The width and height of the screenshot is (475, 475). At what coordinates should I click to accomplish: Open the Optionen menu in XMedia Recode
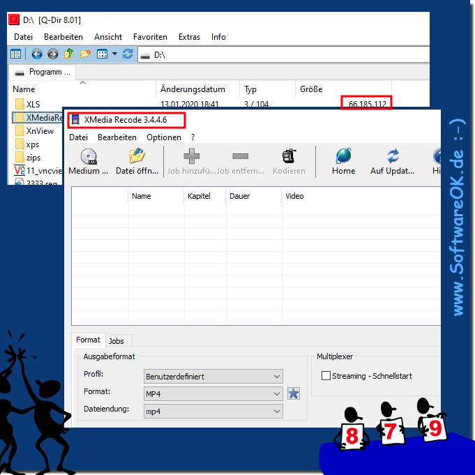point(164,137)
